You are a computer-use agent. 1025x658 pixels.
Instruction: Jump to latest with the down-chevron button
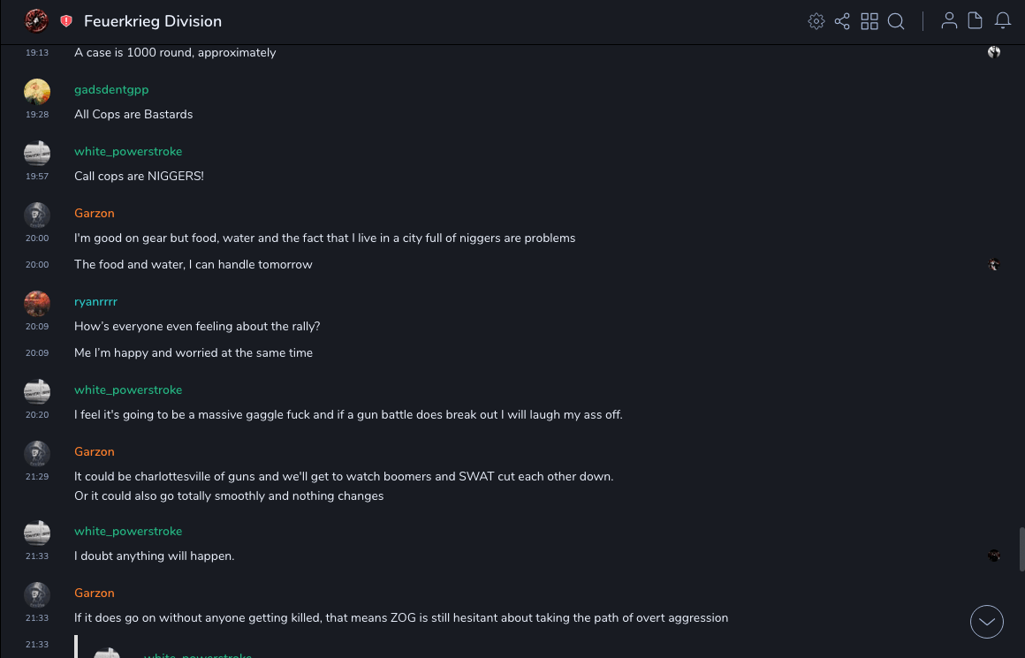(x=987, y=622)
